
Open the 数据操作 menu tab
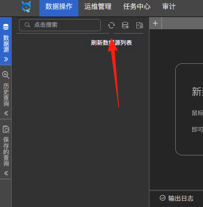59,8
